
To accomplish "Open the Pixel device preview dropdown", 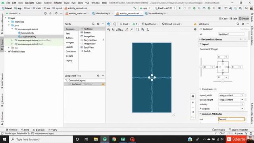I will point(125,24).
